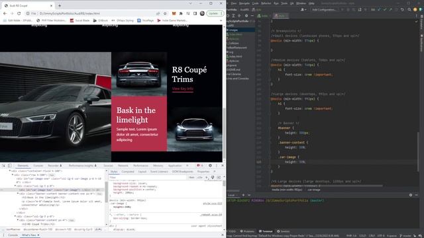
Task: Close the DevTools panel
Action: 223,165
